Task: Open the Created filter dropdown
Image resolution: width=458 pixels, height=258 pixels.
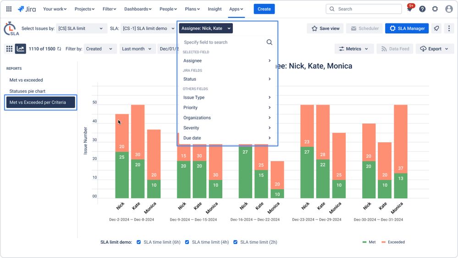Action: tap(99, 49)
